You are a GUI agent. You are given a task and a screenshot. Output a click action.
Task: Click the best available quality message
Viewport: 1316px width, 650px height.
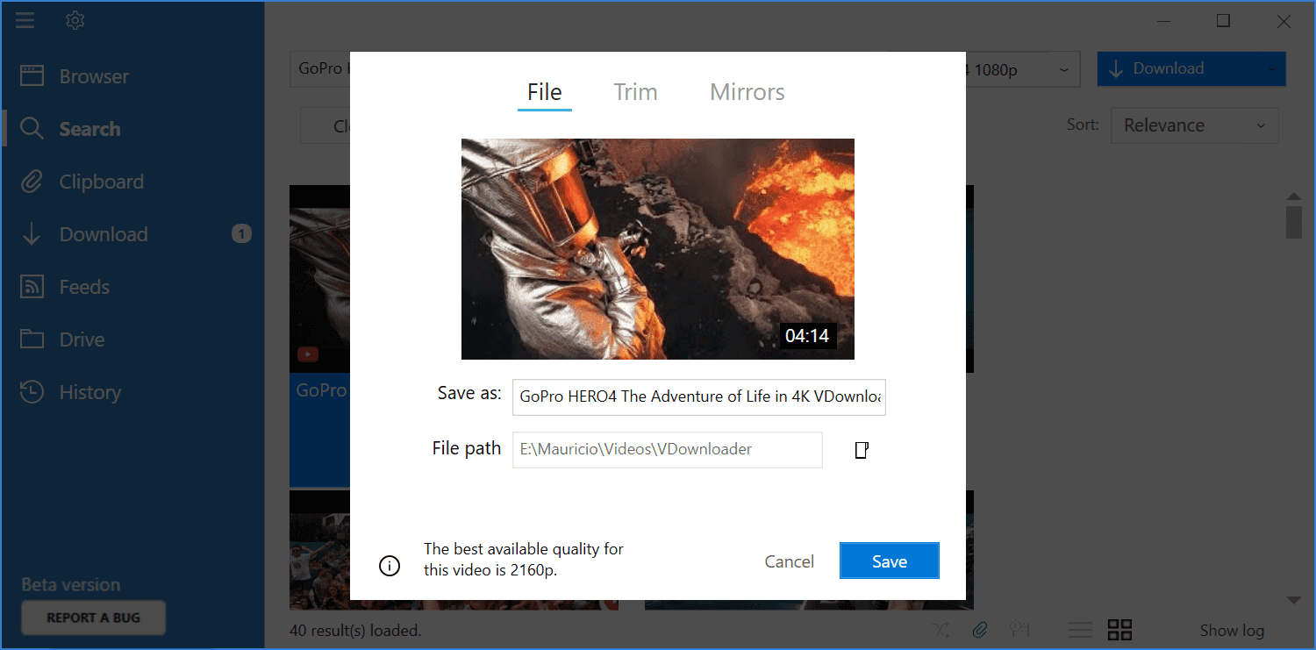(524, 560)
